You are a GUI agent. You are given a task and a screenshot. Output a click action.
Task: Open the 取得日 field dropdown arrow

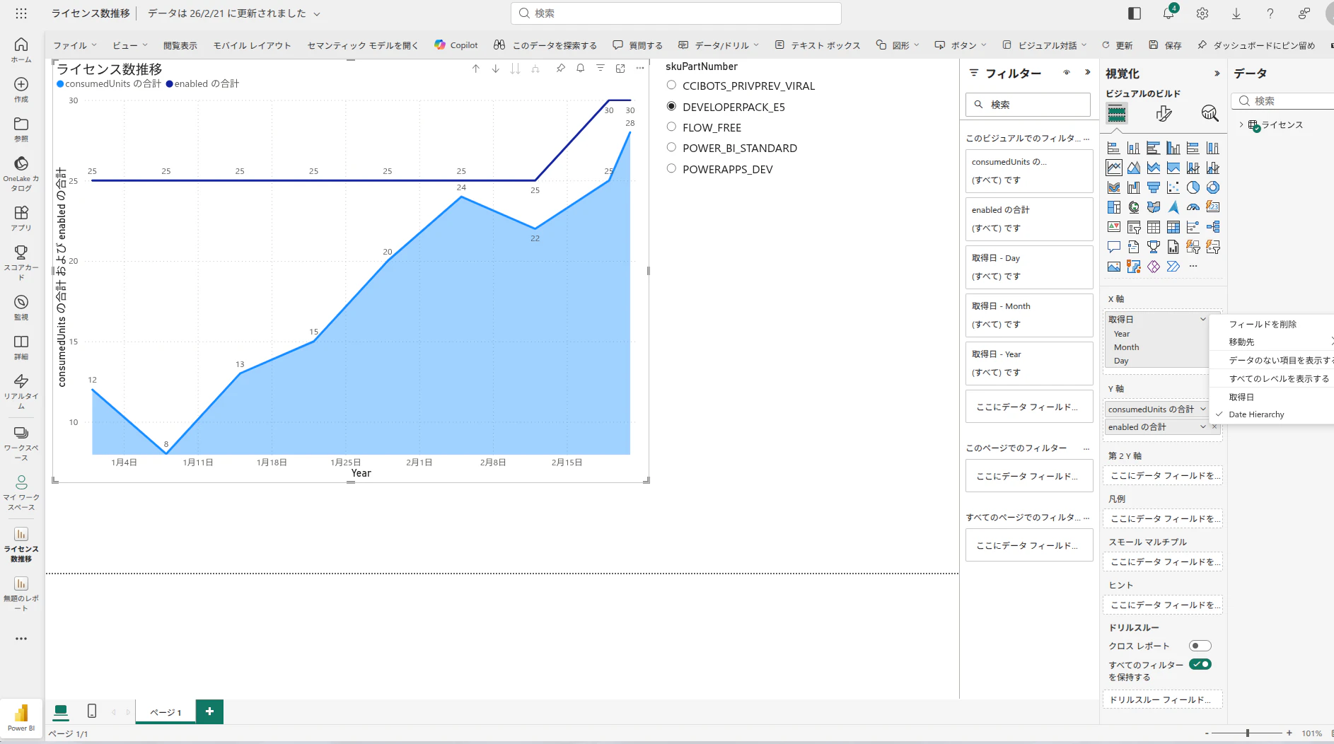point(1202,319)
